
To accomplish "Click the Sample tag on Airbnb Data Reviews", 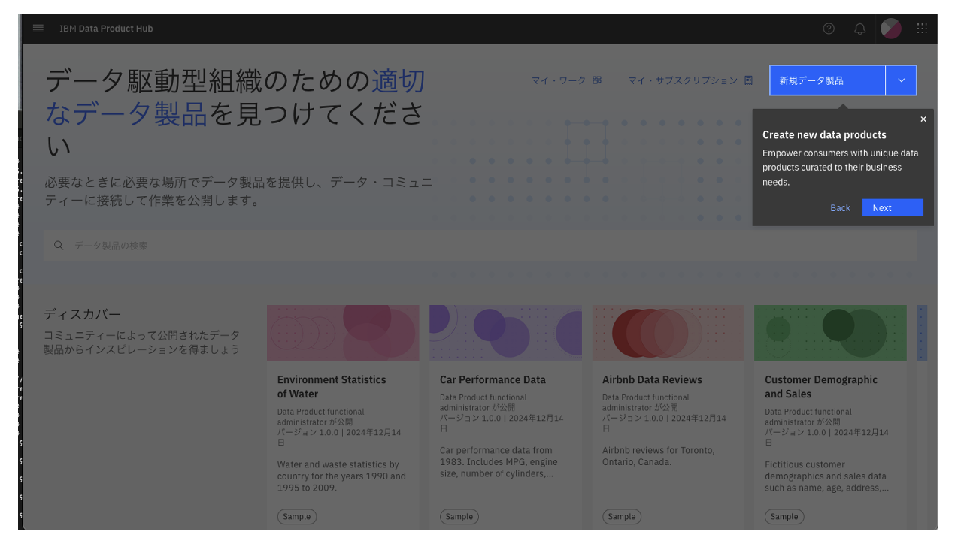I will (x=621, y=516).
